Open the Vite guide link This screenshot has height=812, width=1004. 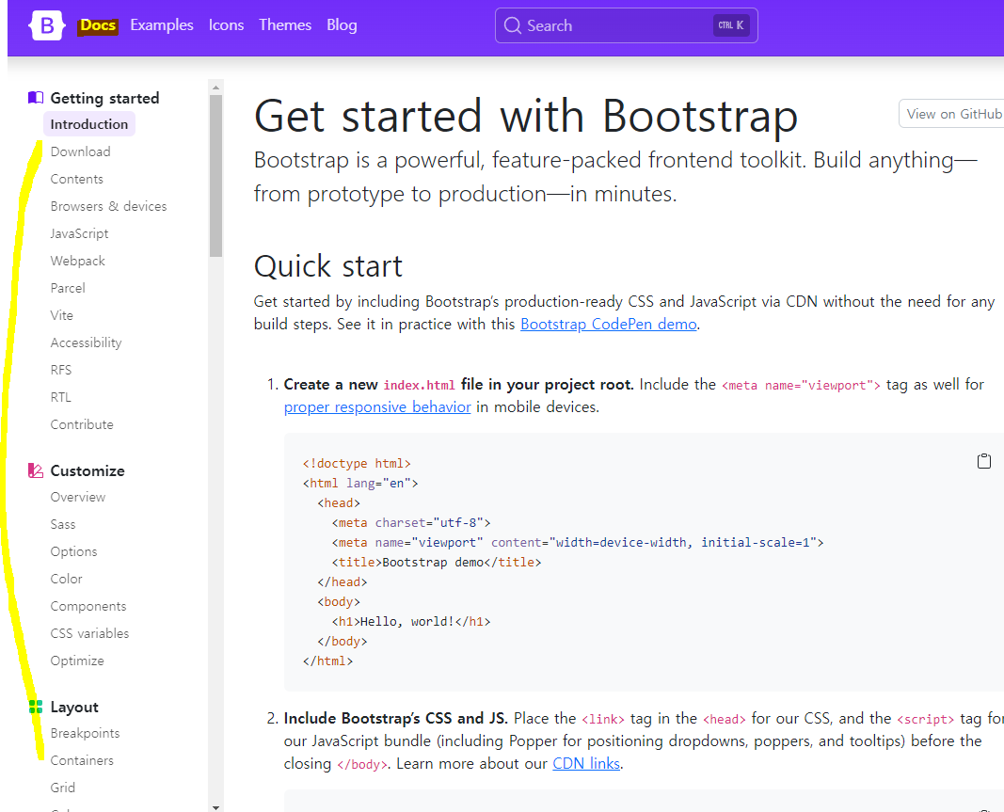(x=61, y=316)
